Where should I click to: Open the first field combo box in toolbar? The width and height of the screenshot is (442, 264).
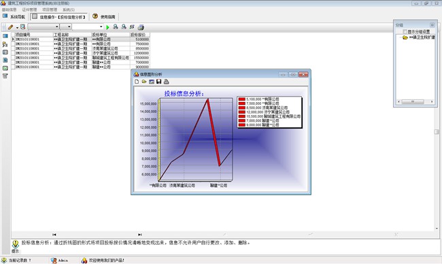tap(44, 27)
